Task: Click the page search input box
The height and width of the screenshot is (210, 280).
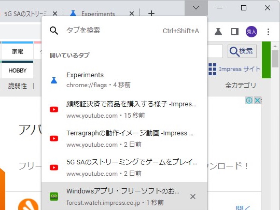Action: pos(215,51)
